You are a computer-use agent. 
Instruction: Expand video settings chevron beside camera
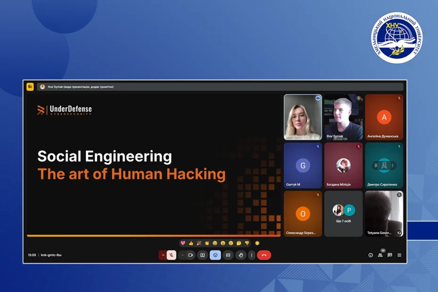point(182,255)
